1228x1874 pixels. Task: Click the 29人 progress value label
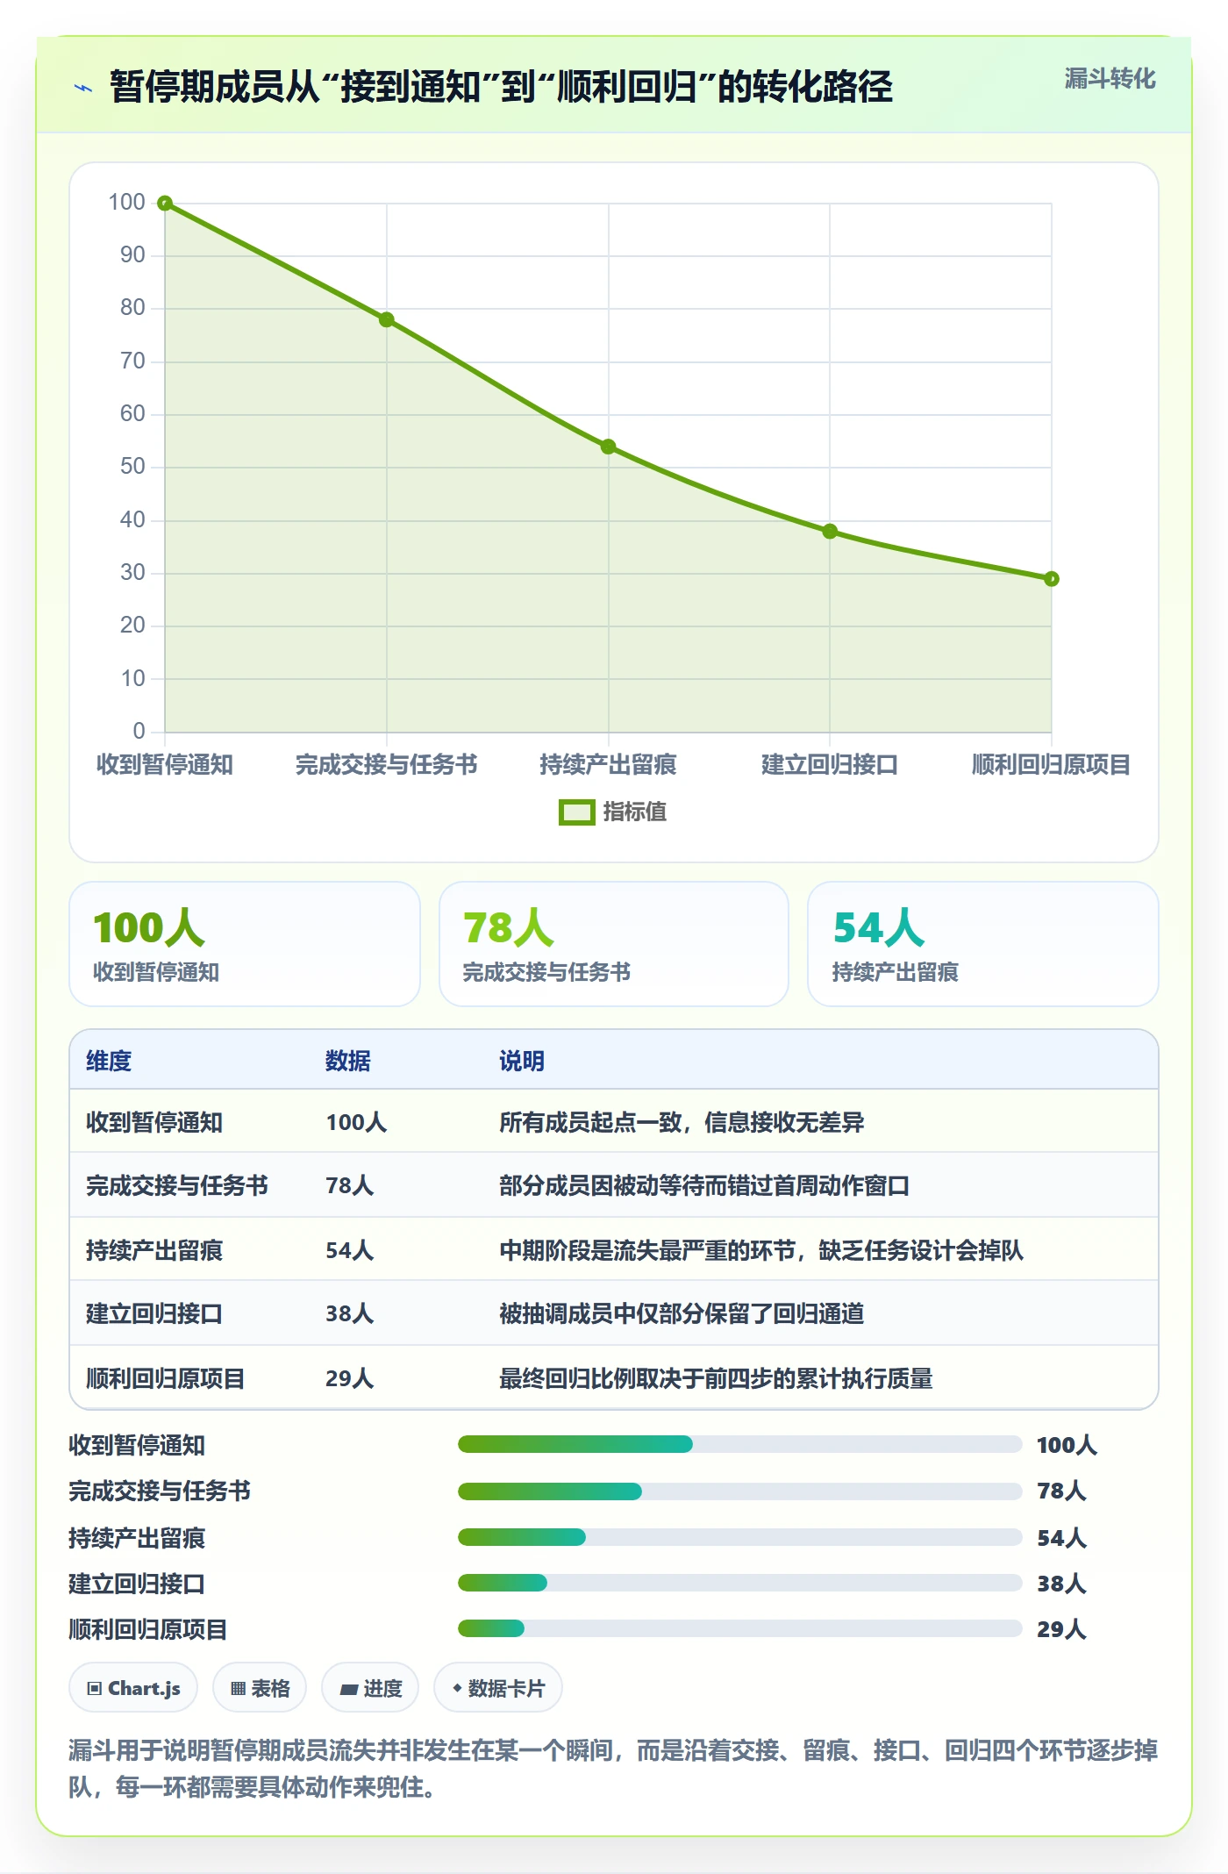[x=1061, y=1629]
